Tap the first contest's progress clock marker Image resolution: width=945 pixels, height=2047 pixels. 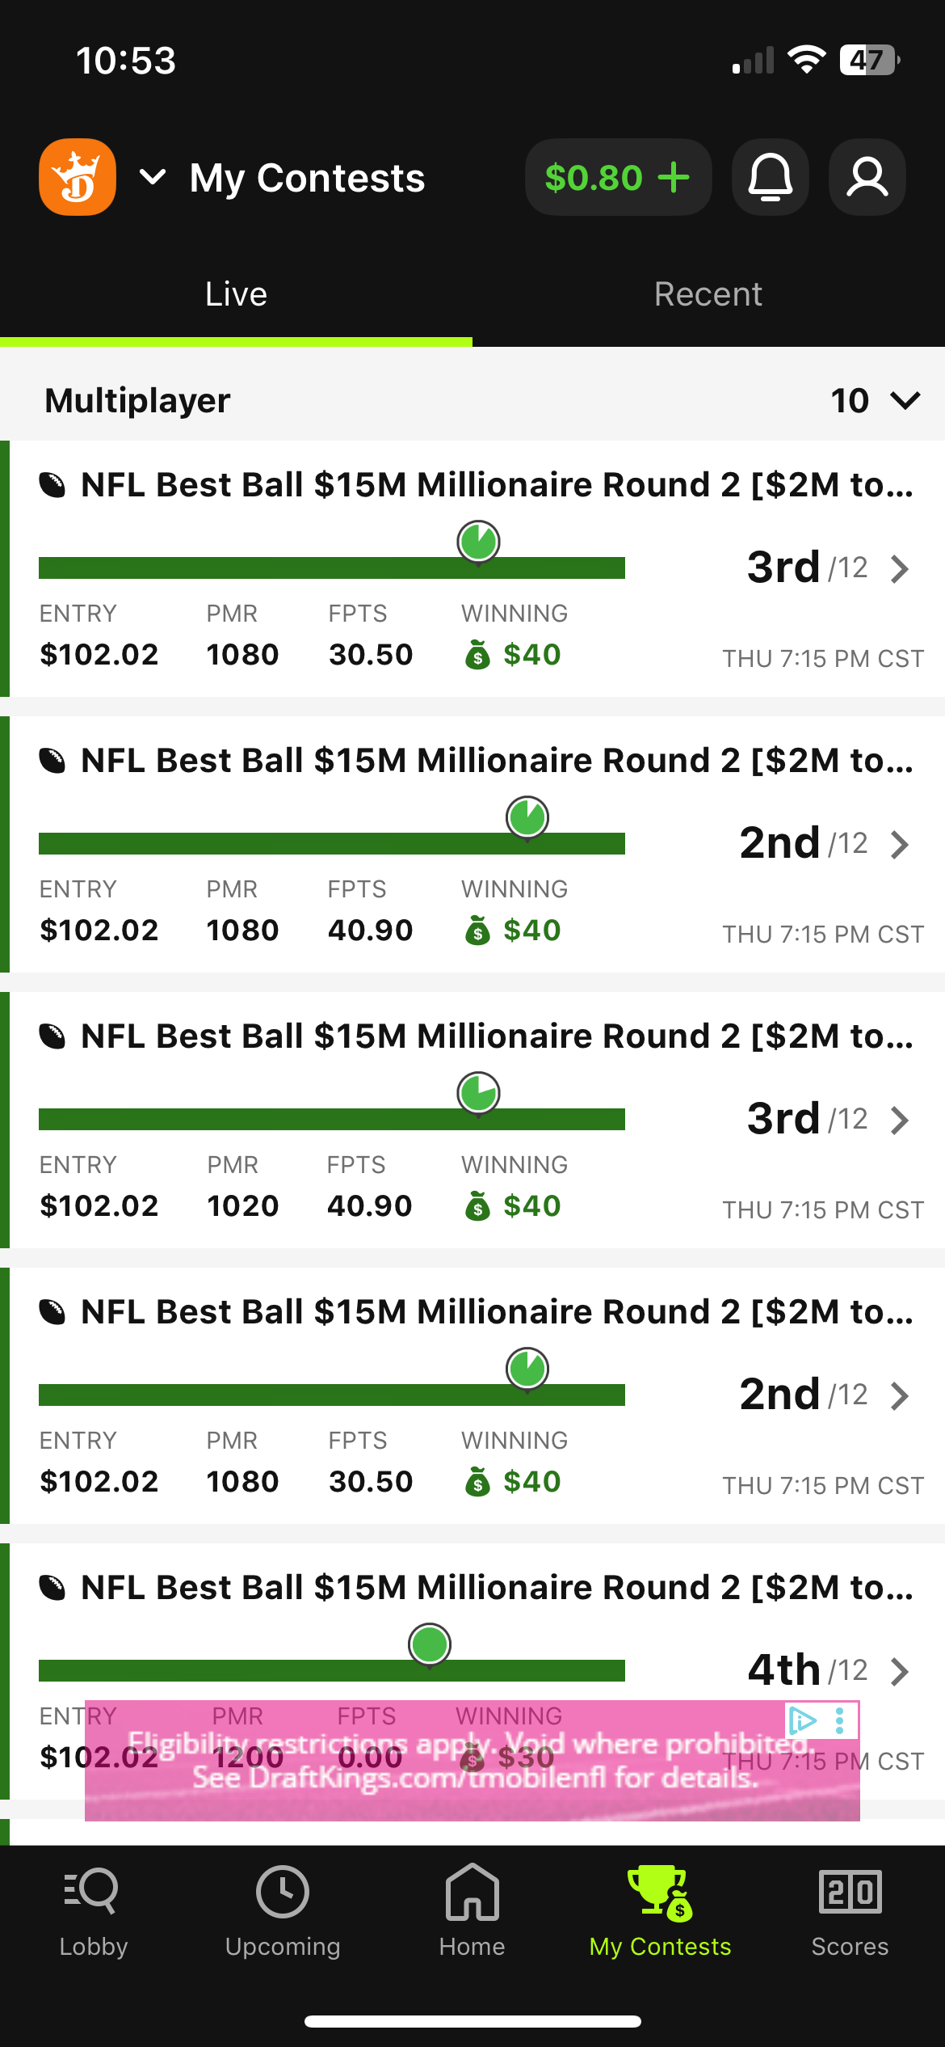(478, 542)
